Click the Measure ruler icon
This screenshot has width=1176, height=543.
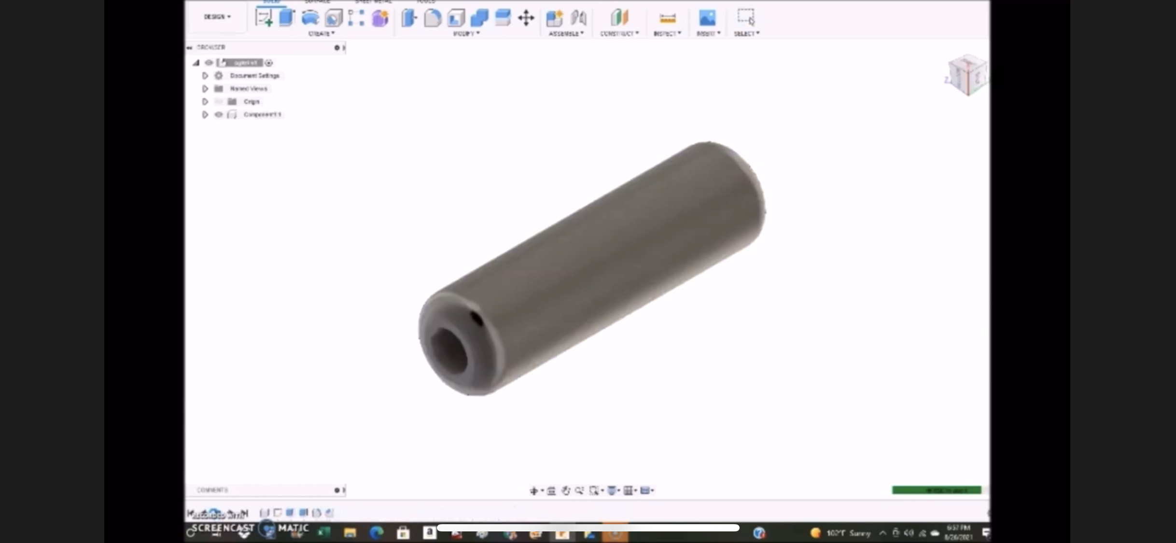coord(667,18)
